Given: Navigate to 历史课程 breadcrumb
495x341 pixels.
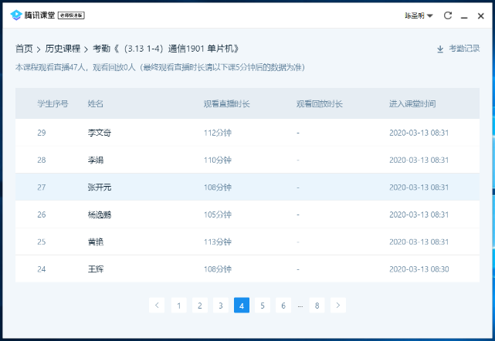Looking at the screenshot, I should click(x=63, y=49).
